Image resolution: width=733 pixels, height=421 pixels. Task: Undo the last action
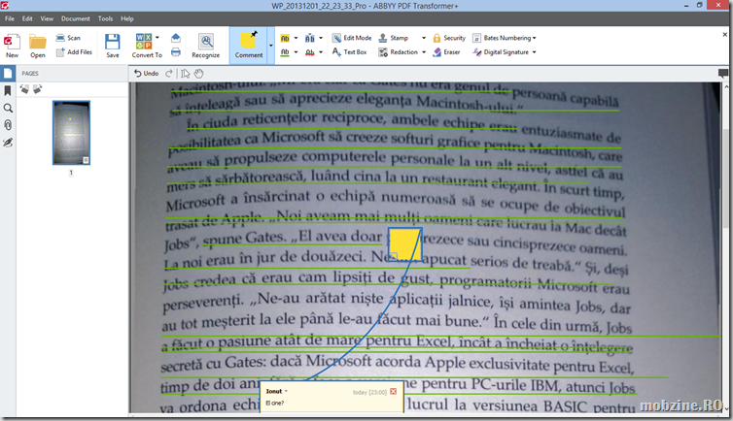click(x=147, y=73)
